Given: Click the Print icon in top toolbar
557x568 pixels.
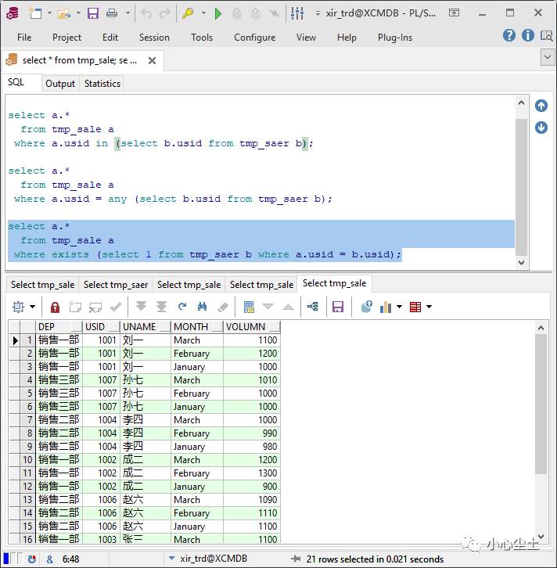Looking at the screenshot, I should click(x=112, y=14).
